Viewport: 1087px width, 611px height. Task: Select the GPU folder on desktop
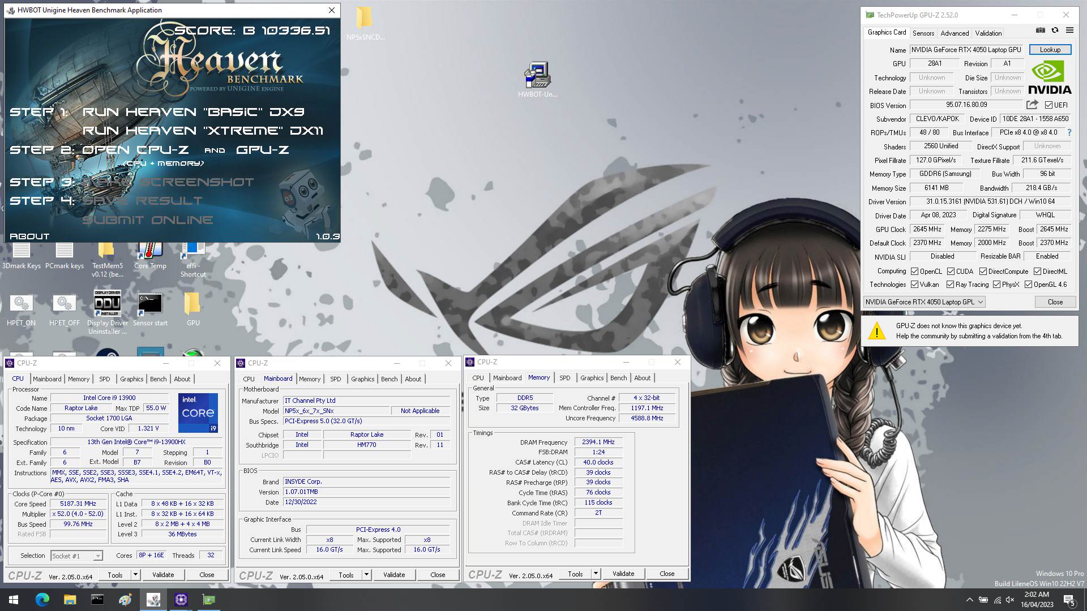click(x=193, y=309)
